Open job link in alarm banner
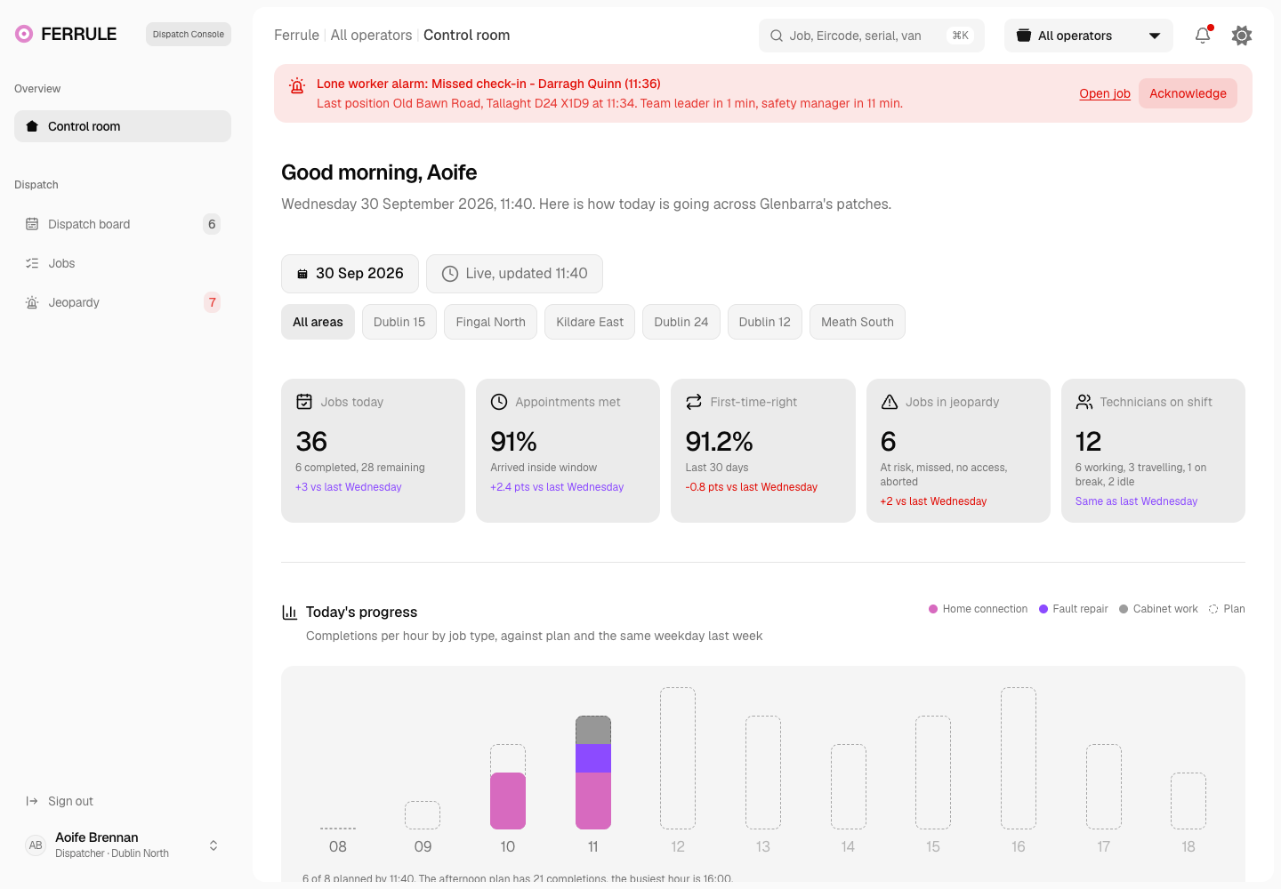This screenshot has width=1281, height=889. (1105, 93)
